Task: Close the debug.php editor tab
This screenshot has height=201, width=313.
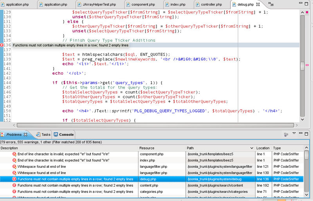Action: [x=257, y=5]
